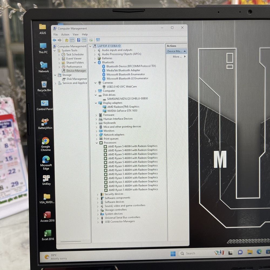Expand the Universal Serial Bus controllers category
The width and height of the screenshot is (270, 270).
(x=98, y=218)
